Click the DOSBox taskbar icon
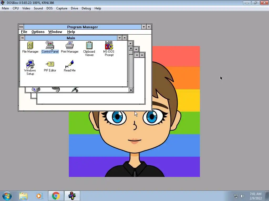 [72, 196]
